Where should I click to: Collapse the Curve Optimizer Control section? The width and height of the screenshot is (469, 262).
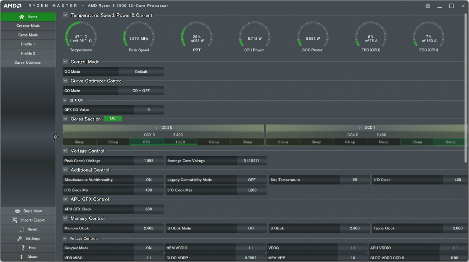65,81
